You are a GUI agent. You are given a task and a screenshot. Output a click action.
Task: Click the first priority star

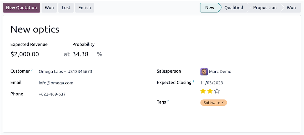click(x=203, y=91)
